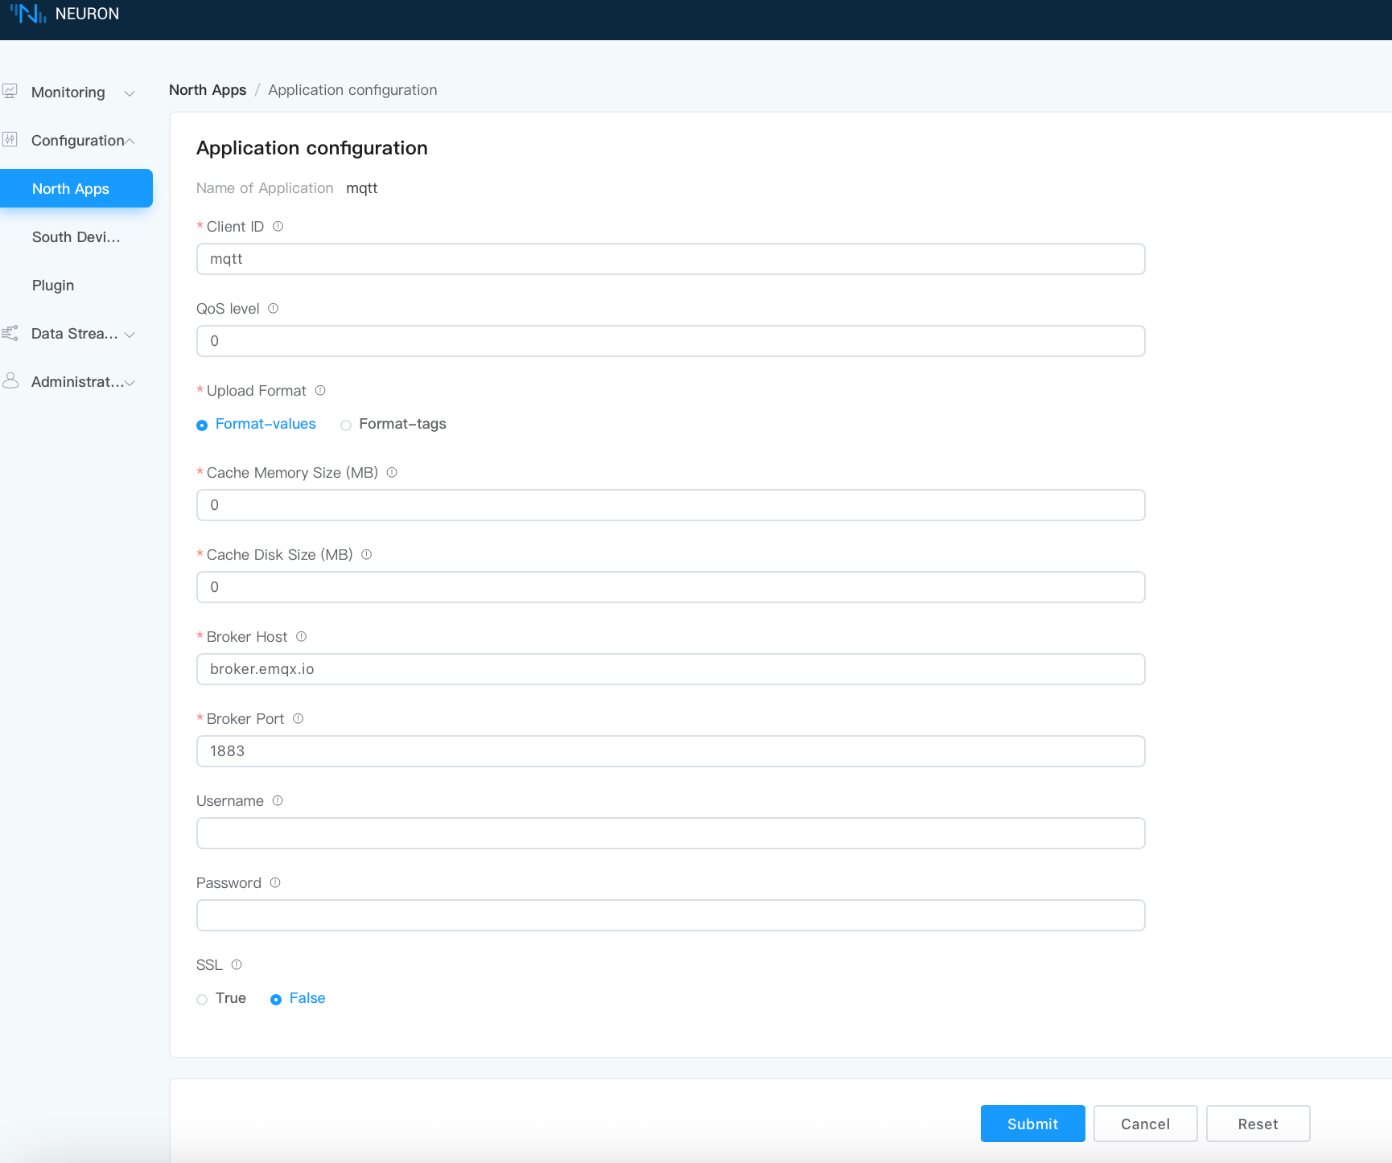Image resolution: width=1392 pixels, height=1163 pixels.
Task: Select the Monitoring sidebar icon
Action: pyautogui.click(x=10, y=90)
